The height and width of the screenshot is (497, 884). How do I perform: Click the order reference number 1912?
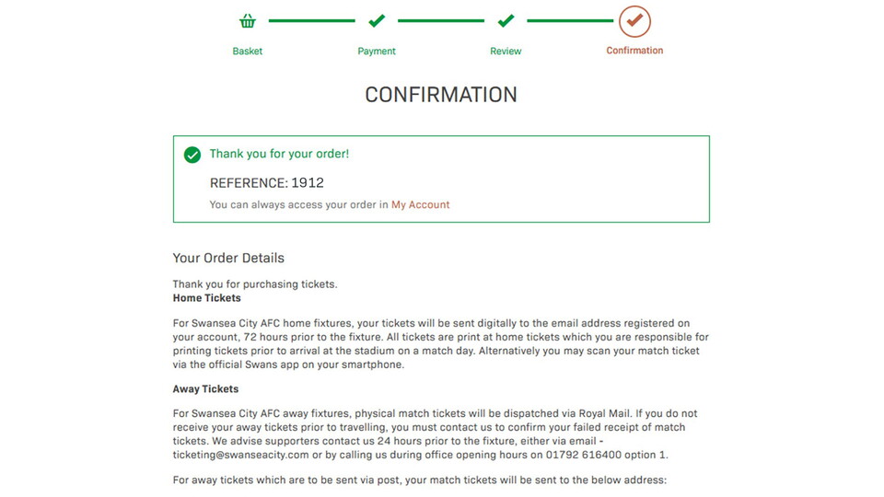[308, 182]
